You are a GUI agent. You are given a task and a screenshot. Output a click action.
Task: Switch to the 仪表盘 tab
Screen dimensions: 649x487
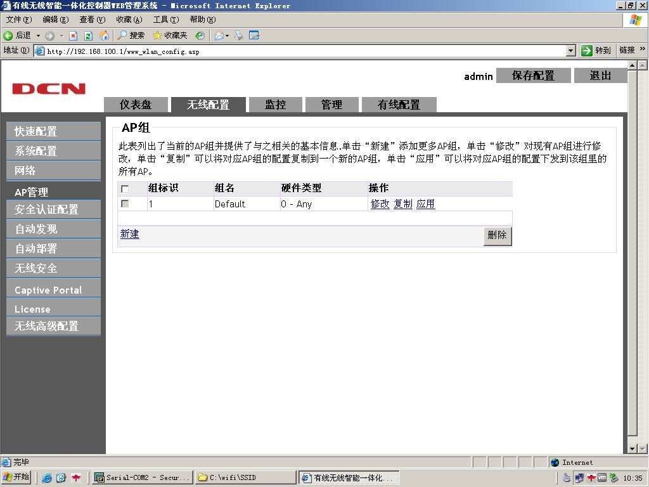pos(136,105)
